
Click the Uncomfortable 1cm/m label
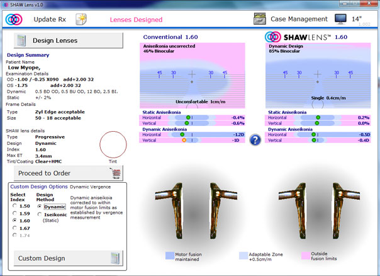point(201,101)
